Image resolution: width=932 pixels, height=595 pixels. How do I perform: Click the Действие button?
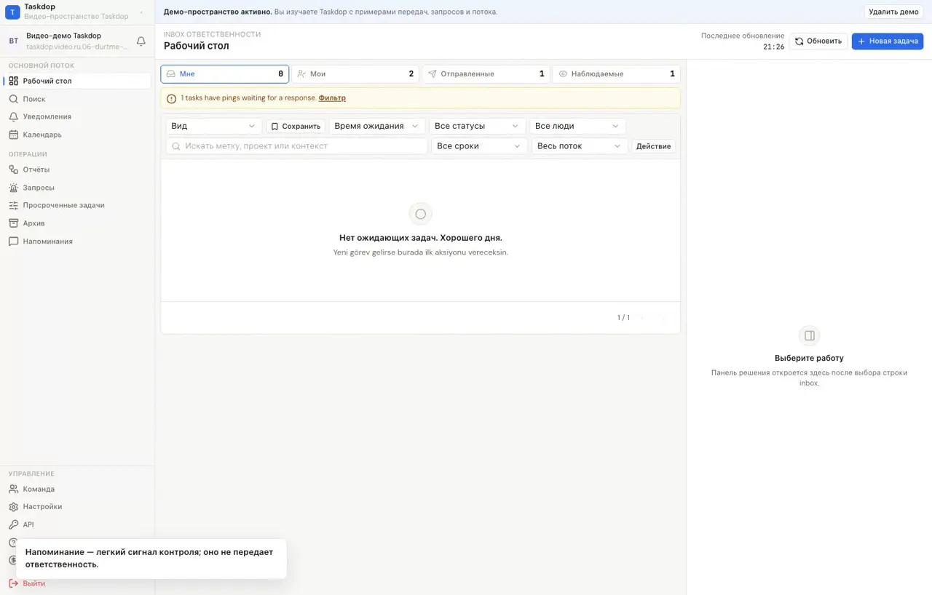click(653, 146)
